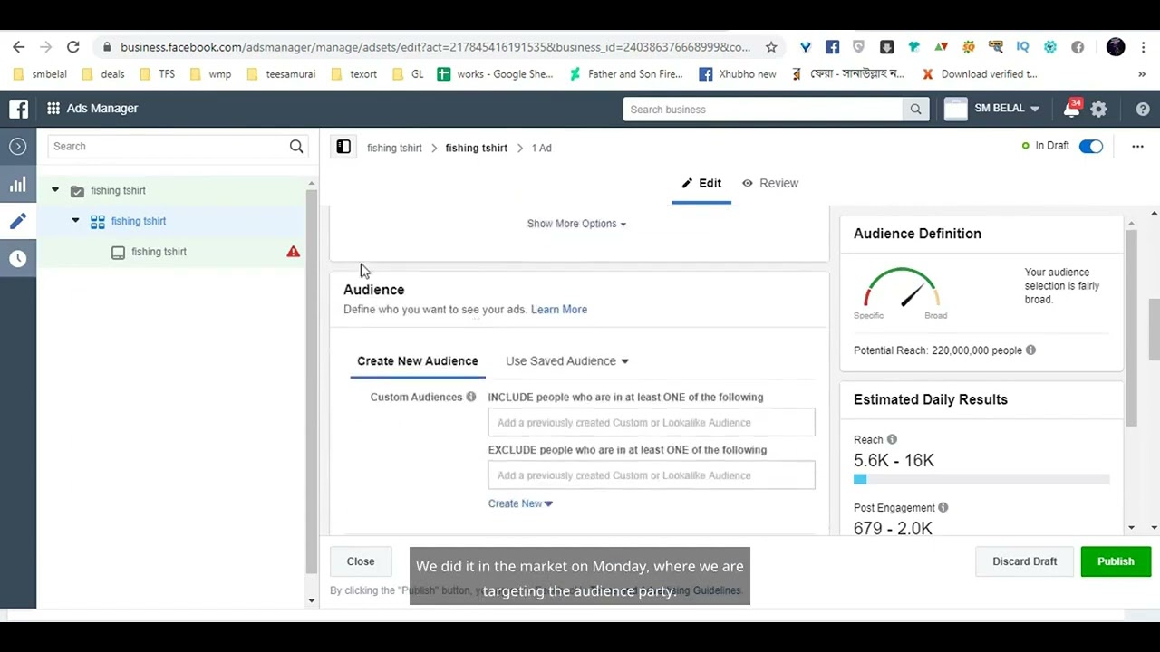Viewport: 1160px width, 652px height.
Task: Click fishing tshirt ad set breadcrumb
Action: (477, 148)
